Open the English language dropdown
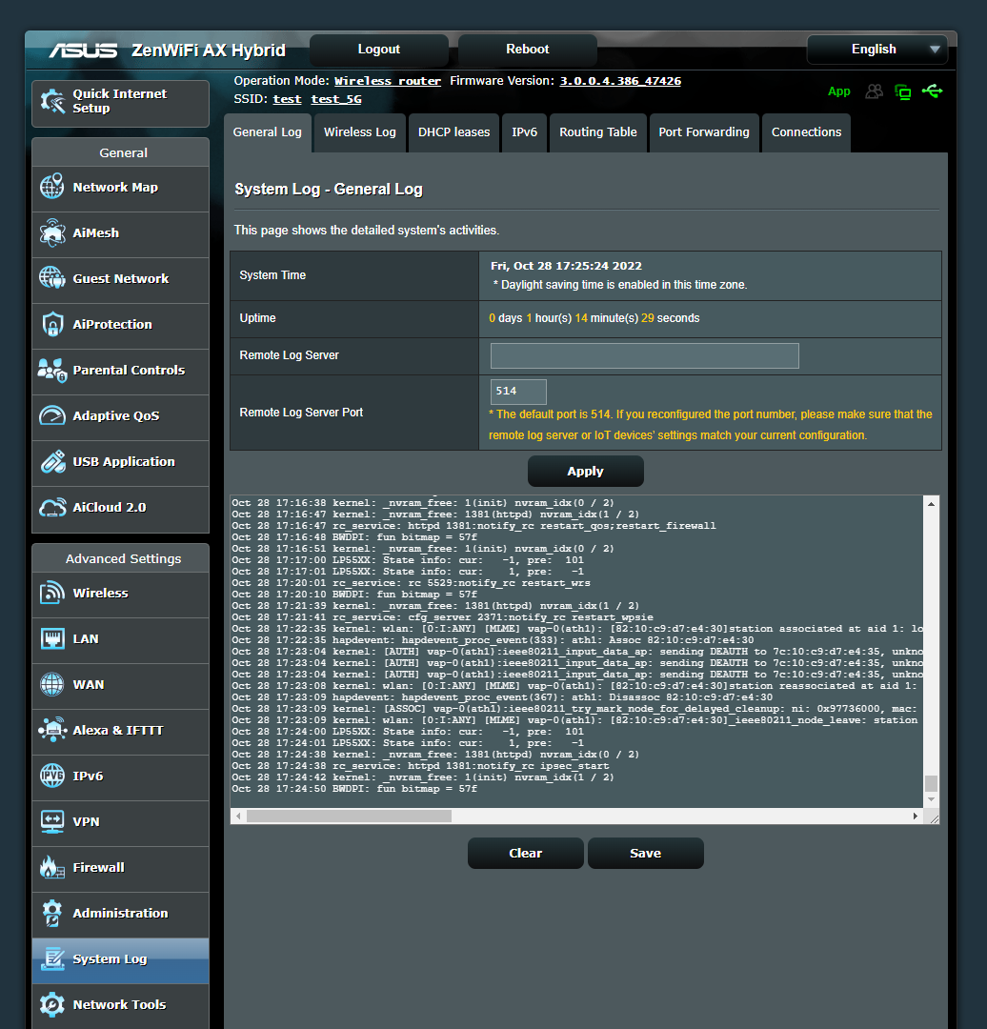Image resolution: width=987 pixels, height=1029 pixels. tap(876, 49)
